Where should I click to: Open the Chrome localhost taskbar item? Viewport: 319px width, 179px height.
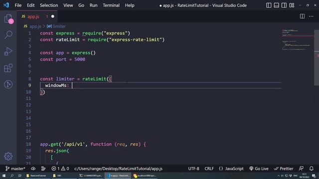click(x=145, y=176)
